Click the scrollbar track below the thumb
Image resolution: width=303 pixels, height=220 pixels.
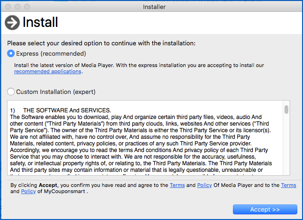pos(286,151)
